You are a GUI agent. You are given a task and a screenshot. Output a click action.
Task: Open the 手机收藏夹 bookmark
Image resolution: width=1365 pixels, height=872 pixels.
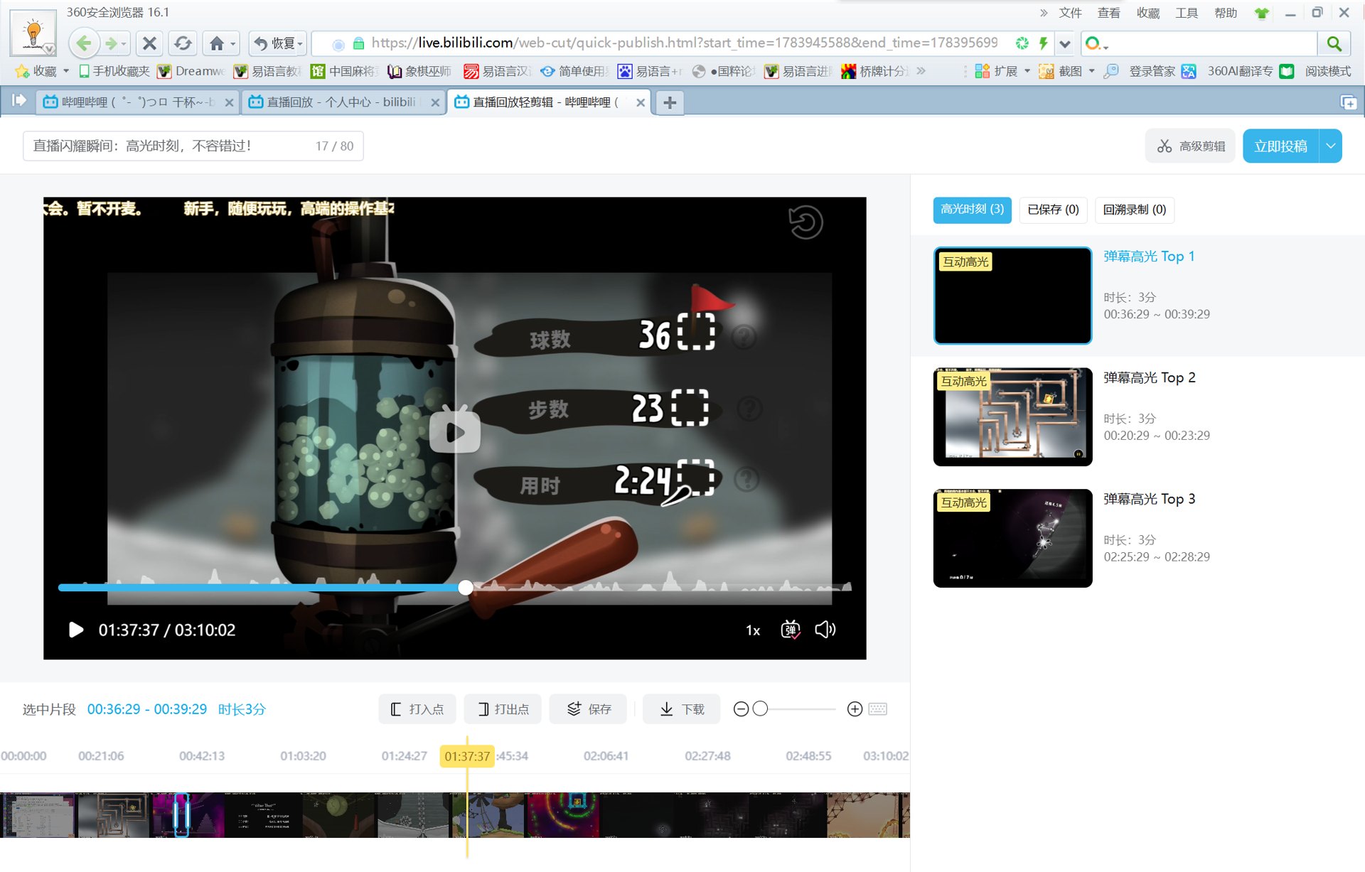[114, 71]
